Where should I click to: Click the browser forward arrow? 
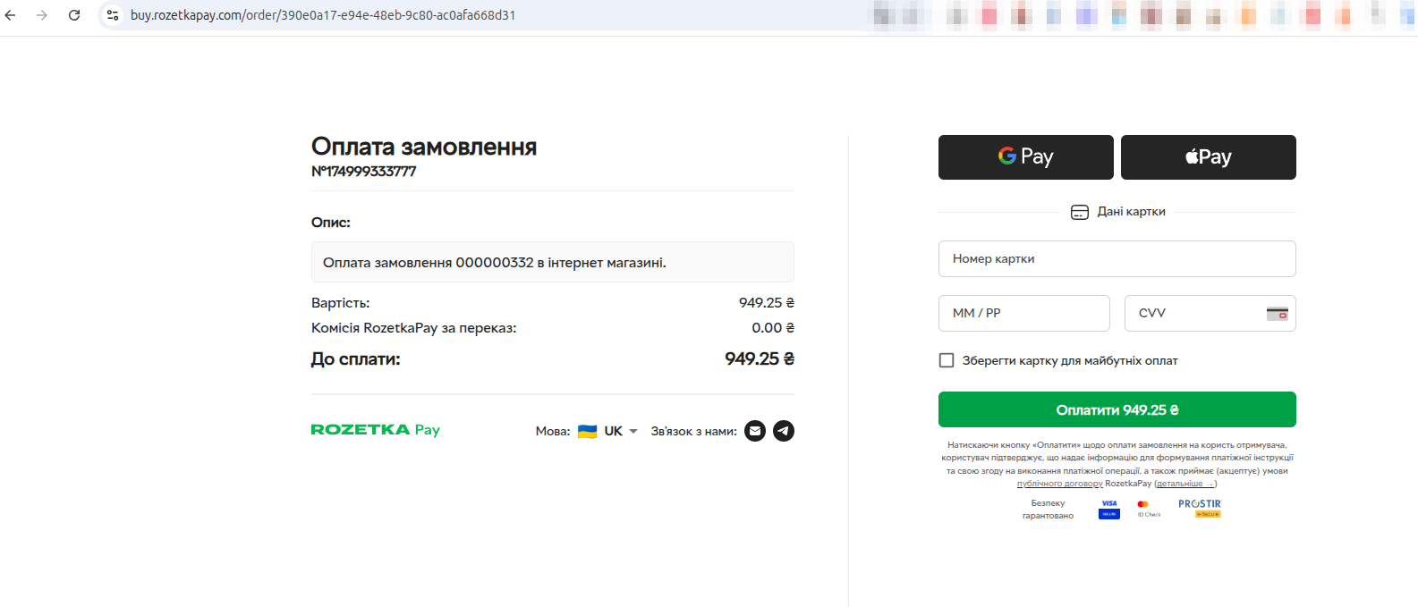[42, 15]
